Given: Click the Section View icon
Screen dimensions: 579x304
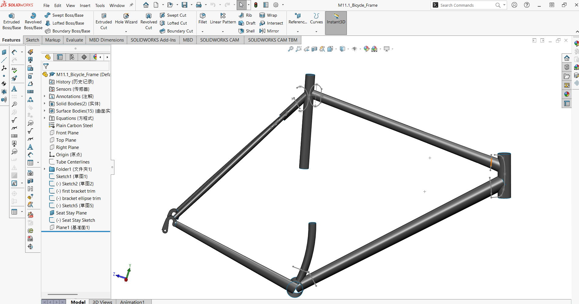Looking at the screenshot, I should coord(314,49).
